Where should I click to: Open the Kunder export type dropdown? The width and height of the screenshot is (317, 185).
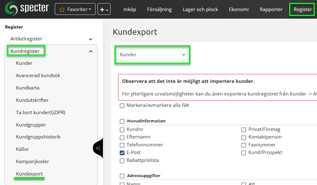coord(152,55)
